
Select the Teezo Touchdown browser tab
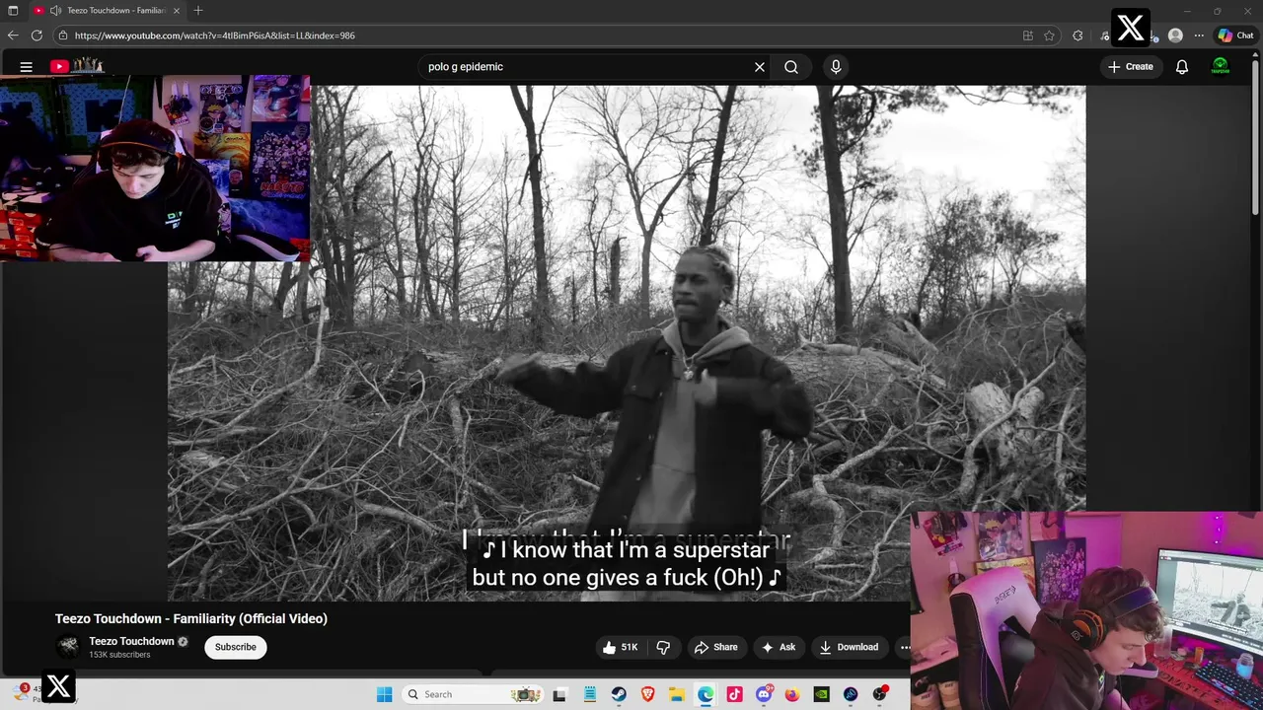(x=107, y=10)
